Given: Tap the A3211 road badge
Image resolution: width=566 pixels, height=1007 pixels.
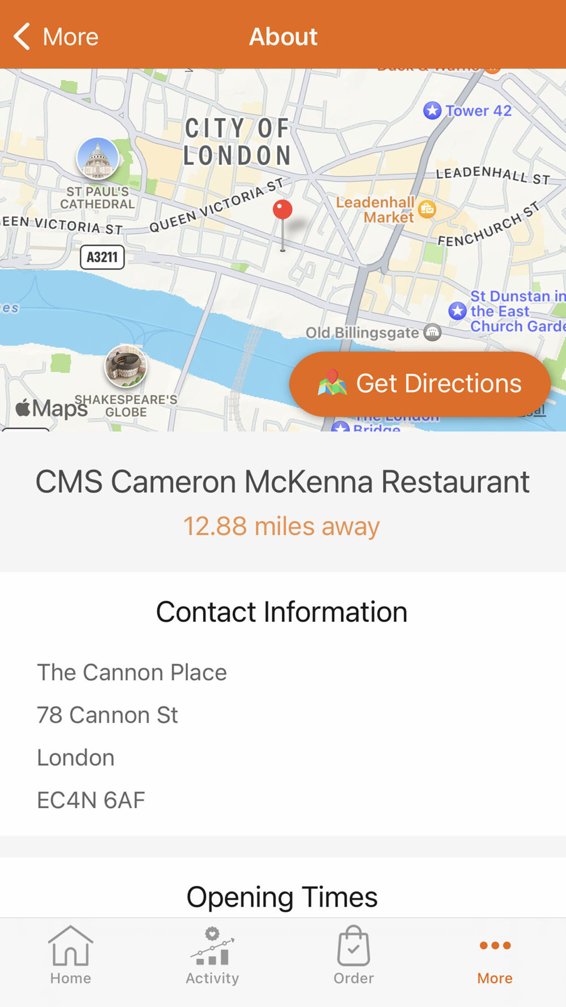Looking at the screenshot, I should (102, 257).
